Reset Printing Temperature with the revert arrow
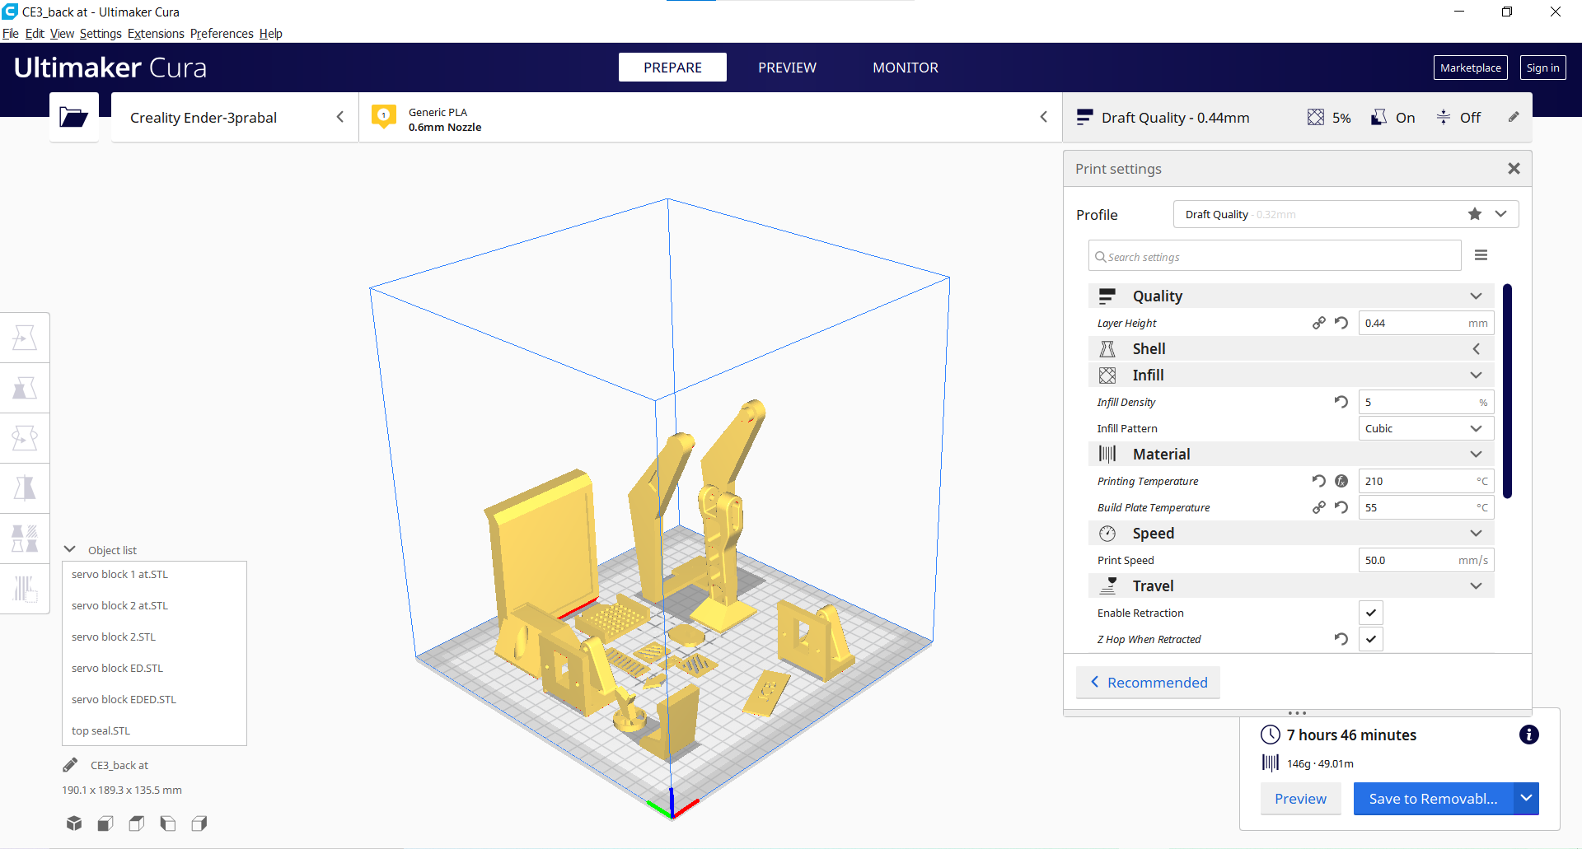The height and width of the screenshot is (849, 1582). point(1319,481)
